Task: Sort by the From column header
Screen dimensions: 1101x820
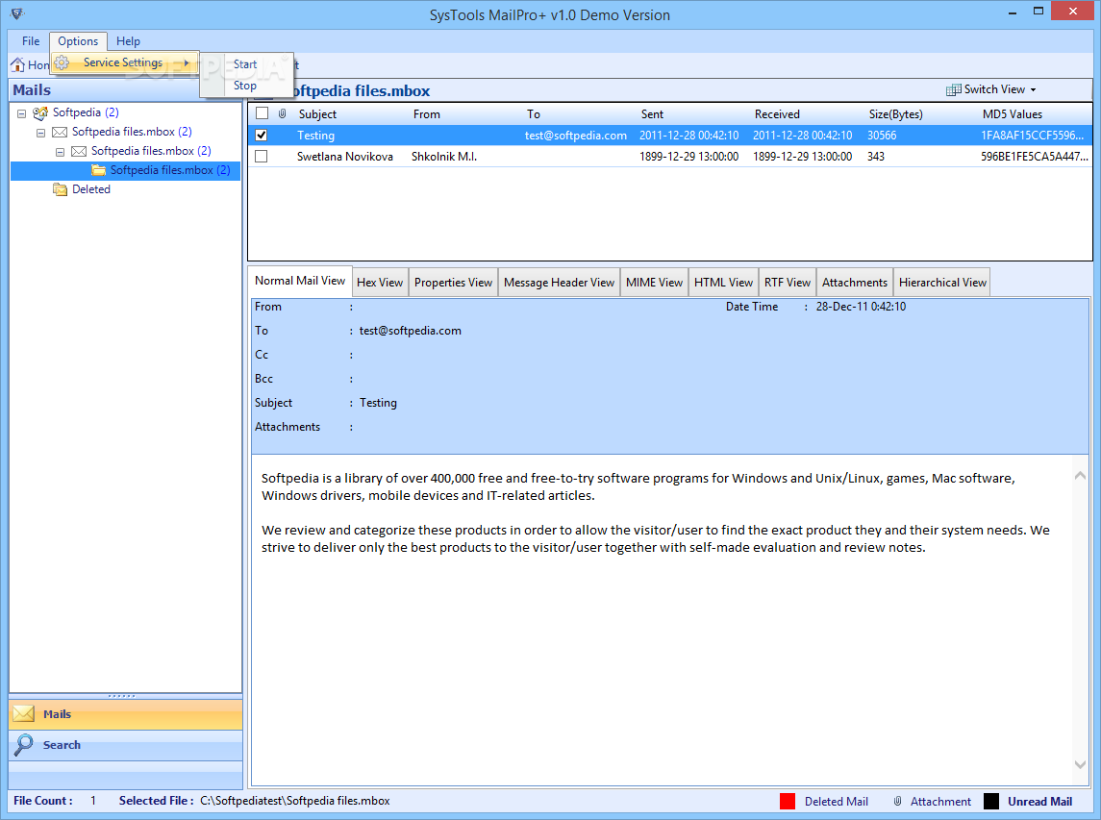Action: [x=426, y=113]
